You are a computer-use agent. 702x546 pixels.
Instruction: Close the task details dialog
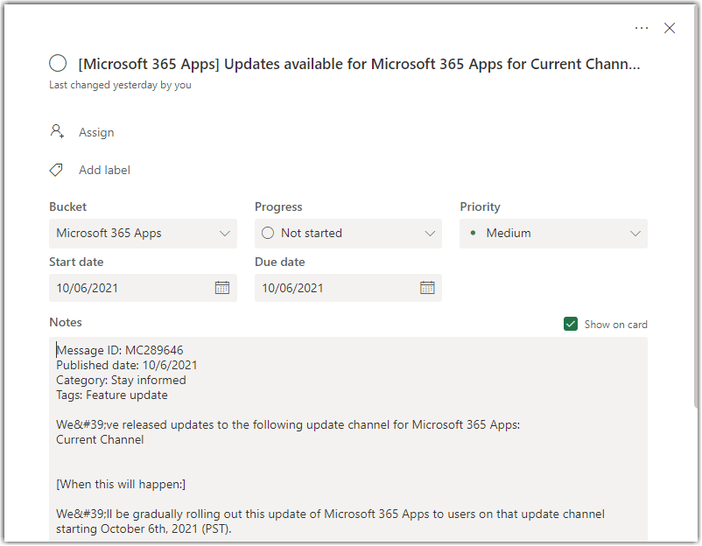[x=670, y=28]
